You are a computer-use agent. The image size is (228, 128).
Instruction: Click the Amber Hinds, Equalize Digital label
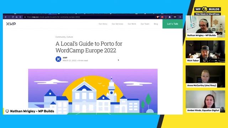203,111
